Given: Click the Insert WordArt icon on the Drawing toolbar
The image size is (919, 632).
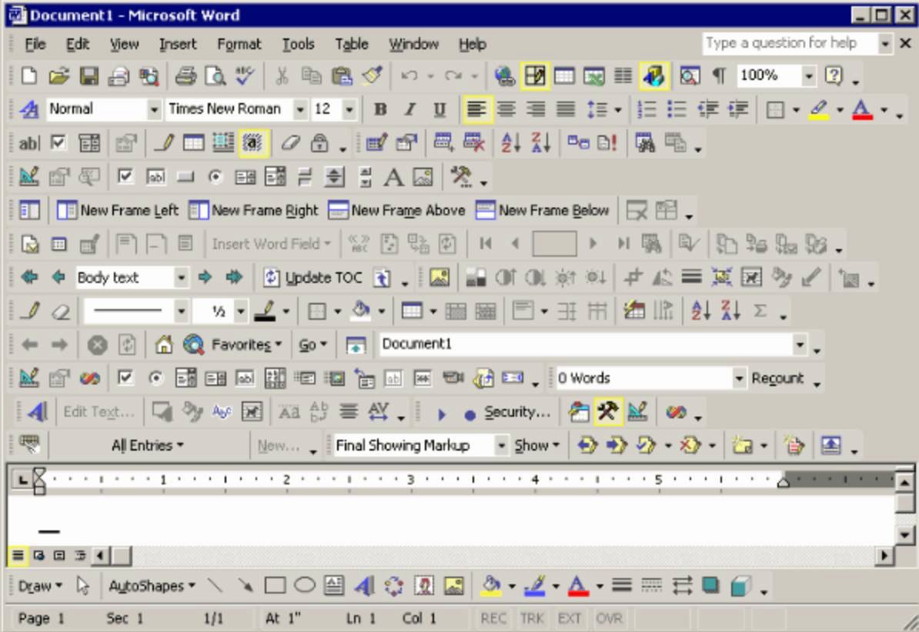Looking at the screenshot, I should coord(364,585).
